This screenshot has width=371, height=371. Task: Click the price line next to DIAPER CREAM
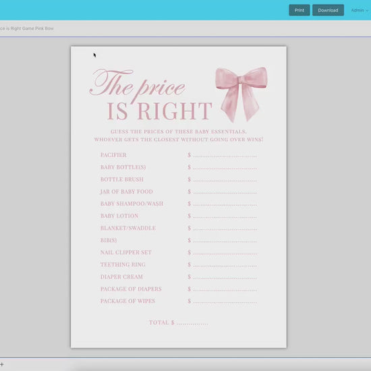click(222, 277)
